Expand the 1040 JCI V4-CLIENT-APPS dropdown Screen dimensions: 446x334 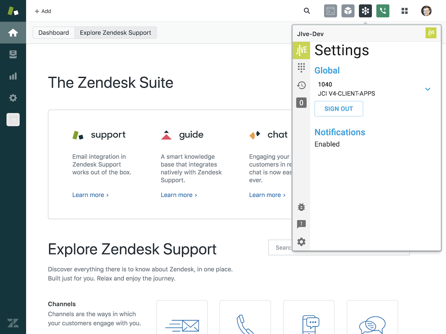coord(428,89)
